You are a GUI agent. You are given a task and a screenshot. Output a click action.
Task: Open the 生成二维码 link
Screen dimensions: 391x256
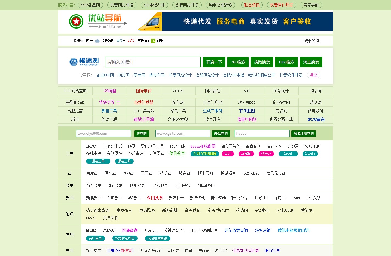click(213, 111)
